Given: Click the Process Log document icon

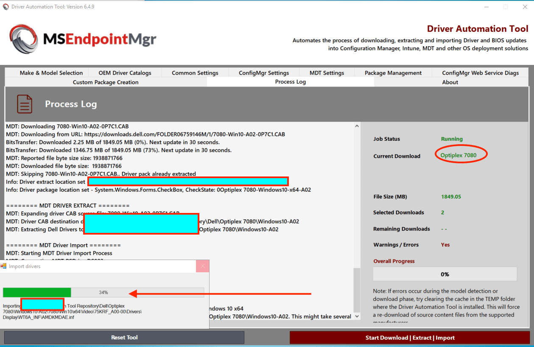Looking at the screenshot, I should (25, 104).
